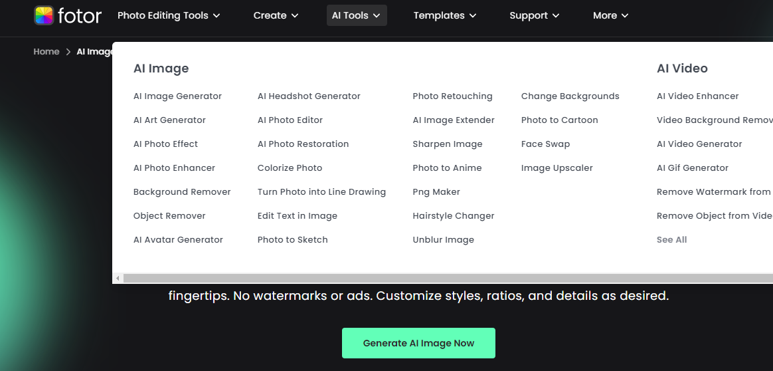Screen dimensions: 773x371
Task: Choose AI Avatar Generator
Action: point(178,240)
